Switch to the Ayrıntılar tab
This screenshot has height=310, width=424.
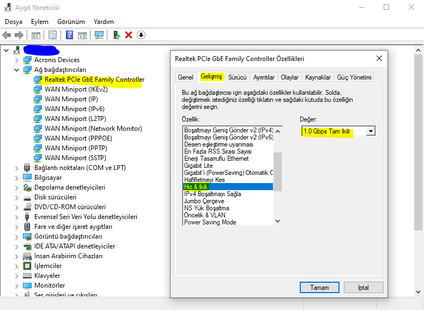(x=264, y=77)
